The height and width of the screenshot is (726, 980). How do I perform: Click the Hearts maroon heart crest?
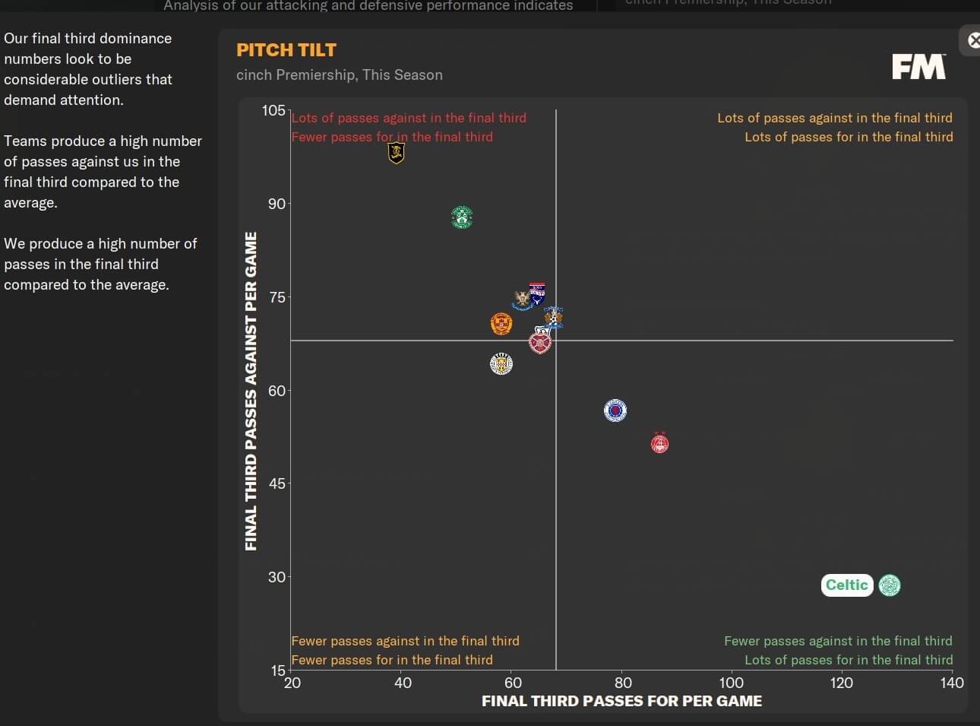(x=540, y=342)
